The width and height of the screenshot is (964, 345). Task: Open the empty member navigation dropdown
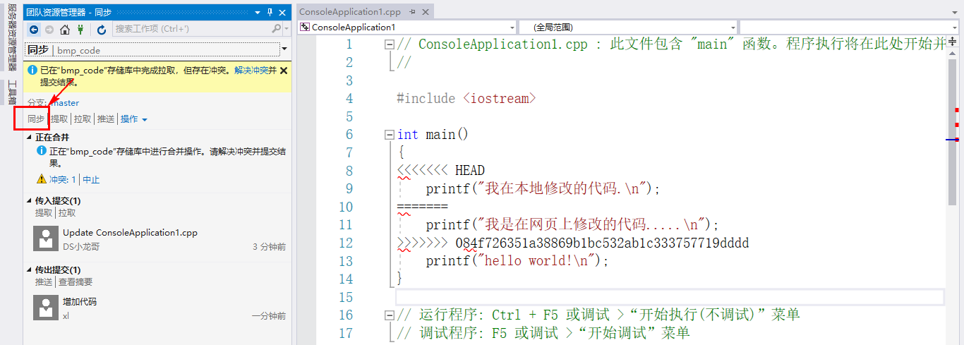(850, 28)
